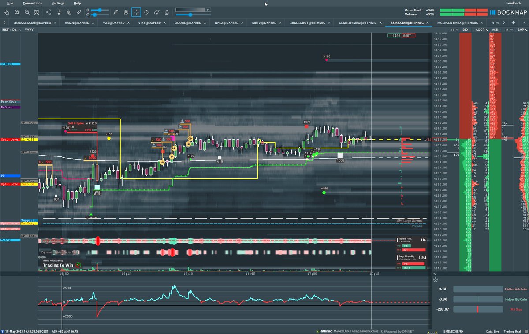Open the Help menu

tap(77, 3)
